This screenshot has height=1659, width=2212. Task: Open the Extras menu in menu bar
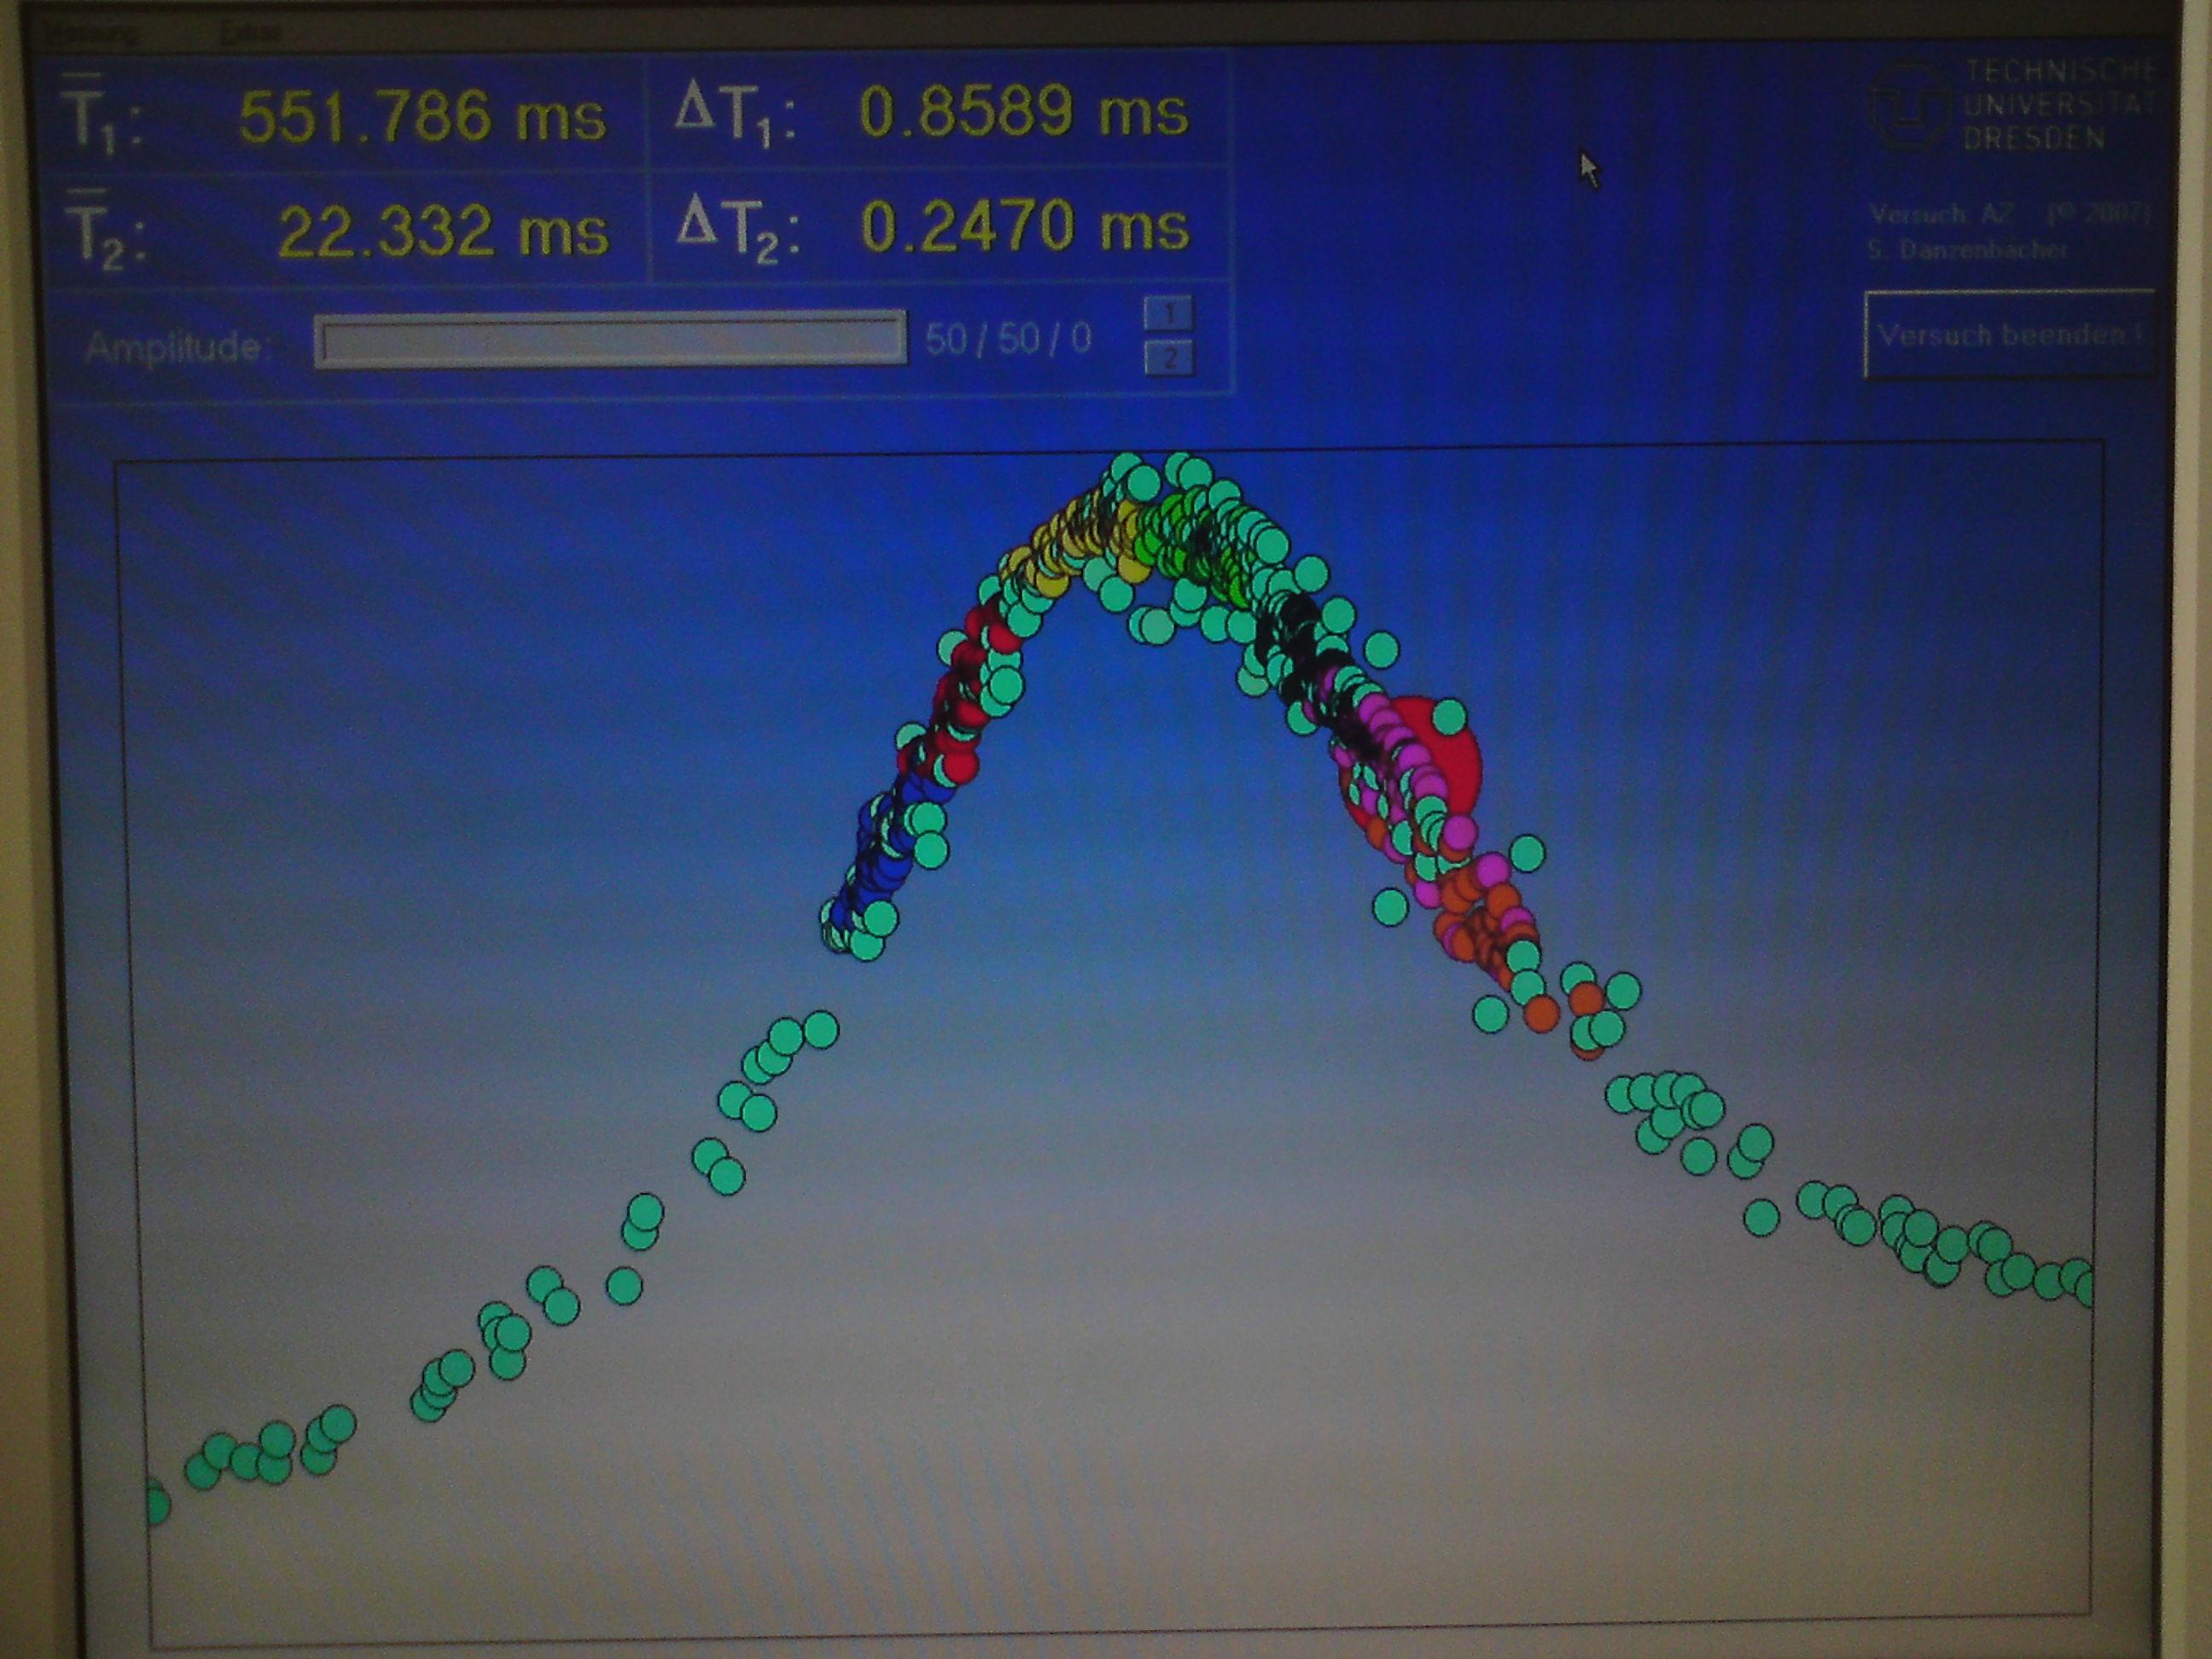point(251,33)
